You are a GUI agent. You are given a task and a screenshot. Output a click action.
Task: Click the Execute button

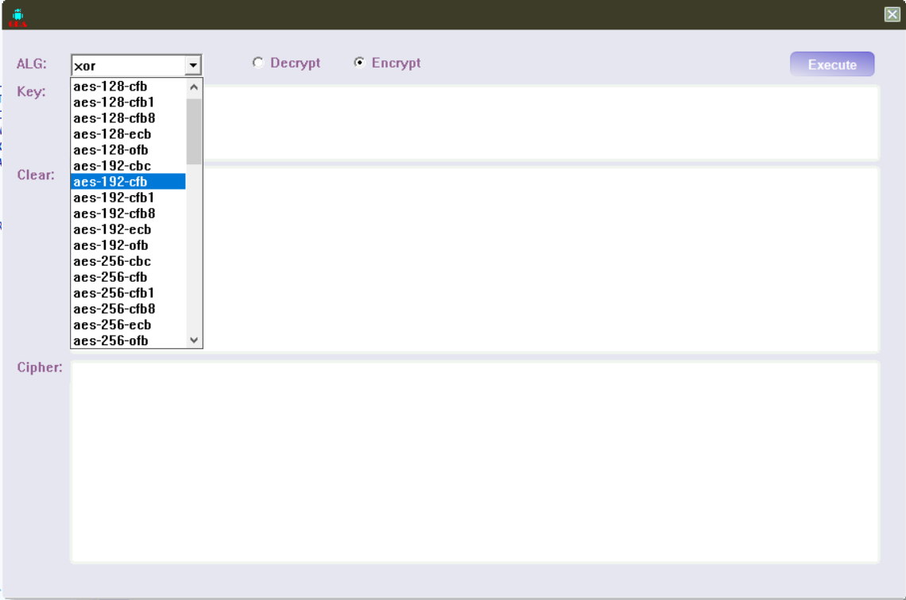coord(832,64)
